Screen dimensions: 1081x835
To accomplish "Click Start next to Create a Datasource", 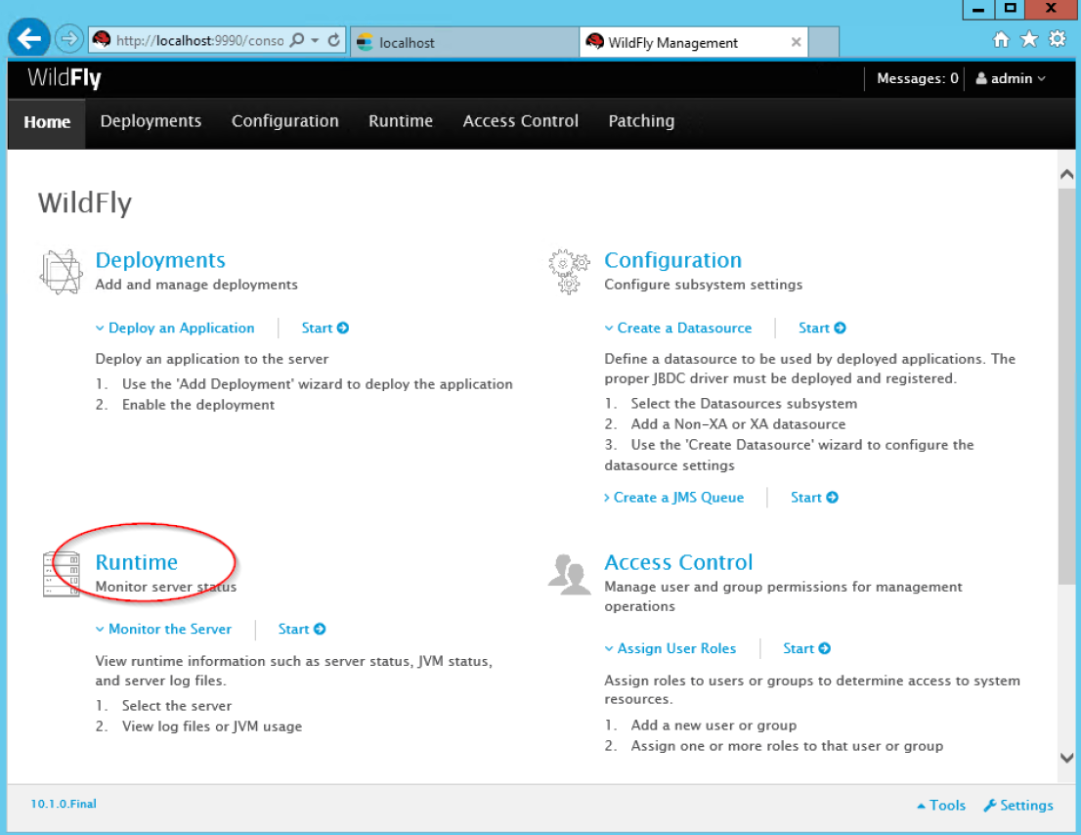I will coord(822,329).
